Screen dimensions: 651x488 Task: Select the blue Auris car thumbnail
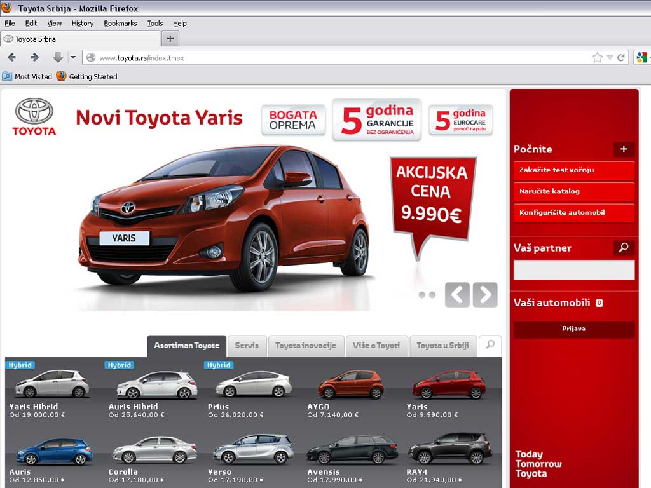(x=54, y=451)
